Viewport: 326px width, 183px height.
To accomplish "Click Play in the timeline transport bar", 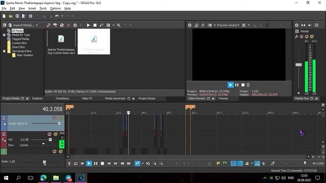I will tap(89, 164).
